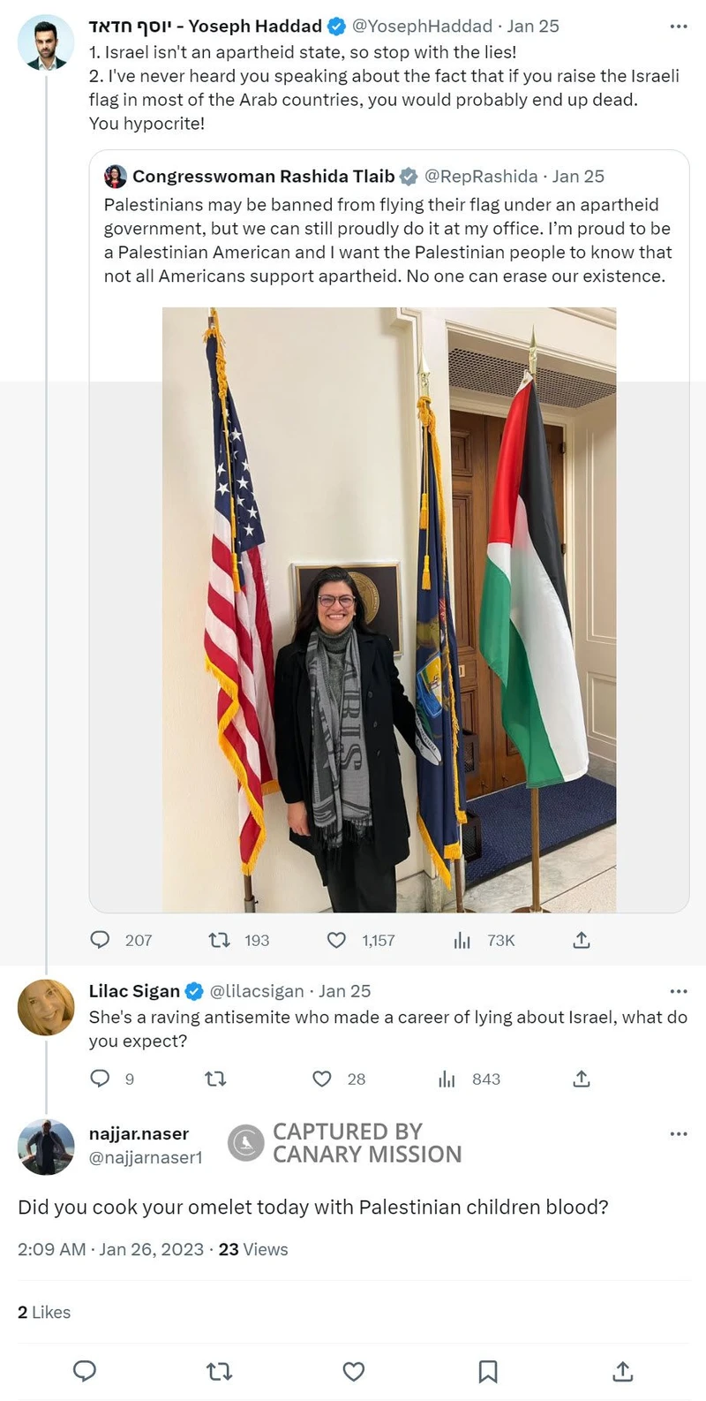Share Yoseph Haddad's tweet
Image resolution: width=706 pixels, height=1401 pixels.
(581, 940)
